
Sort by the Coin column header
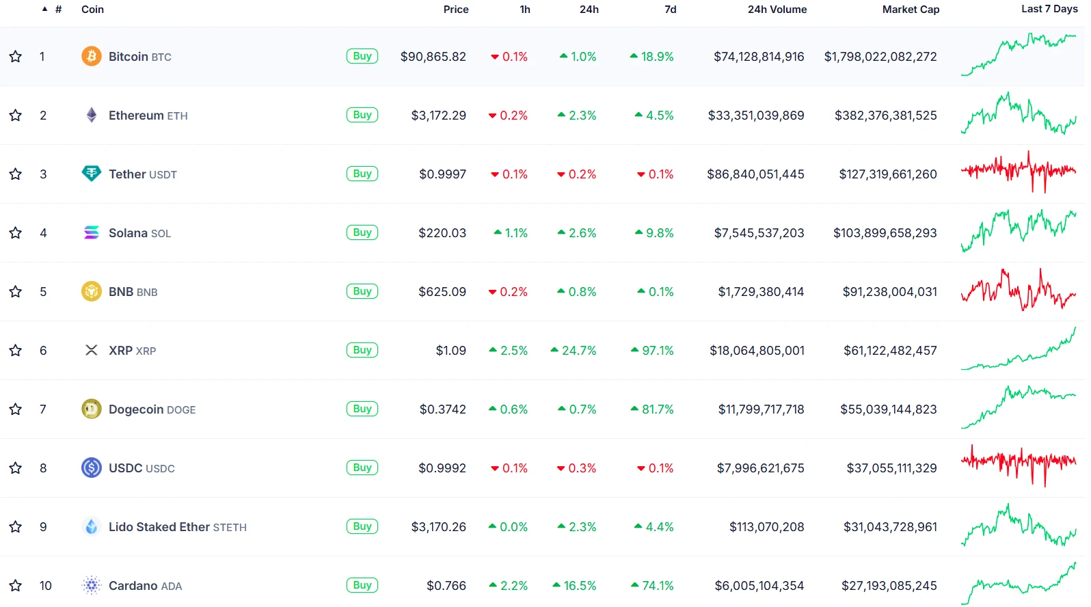coord(92,10)
